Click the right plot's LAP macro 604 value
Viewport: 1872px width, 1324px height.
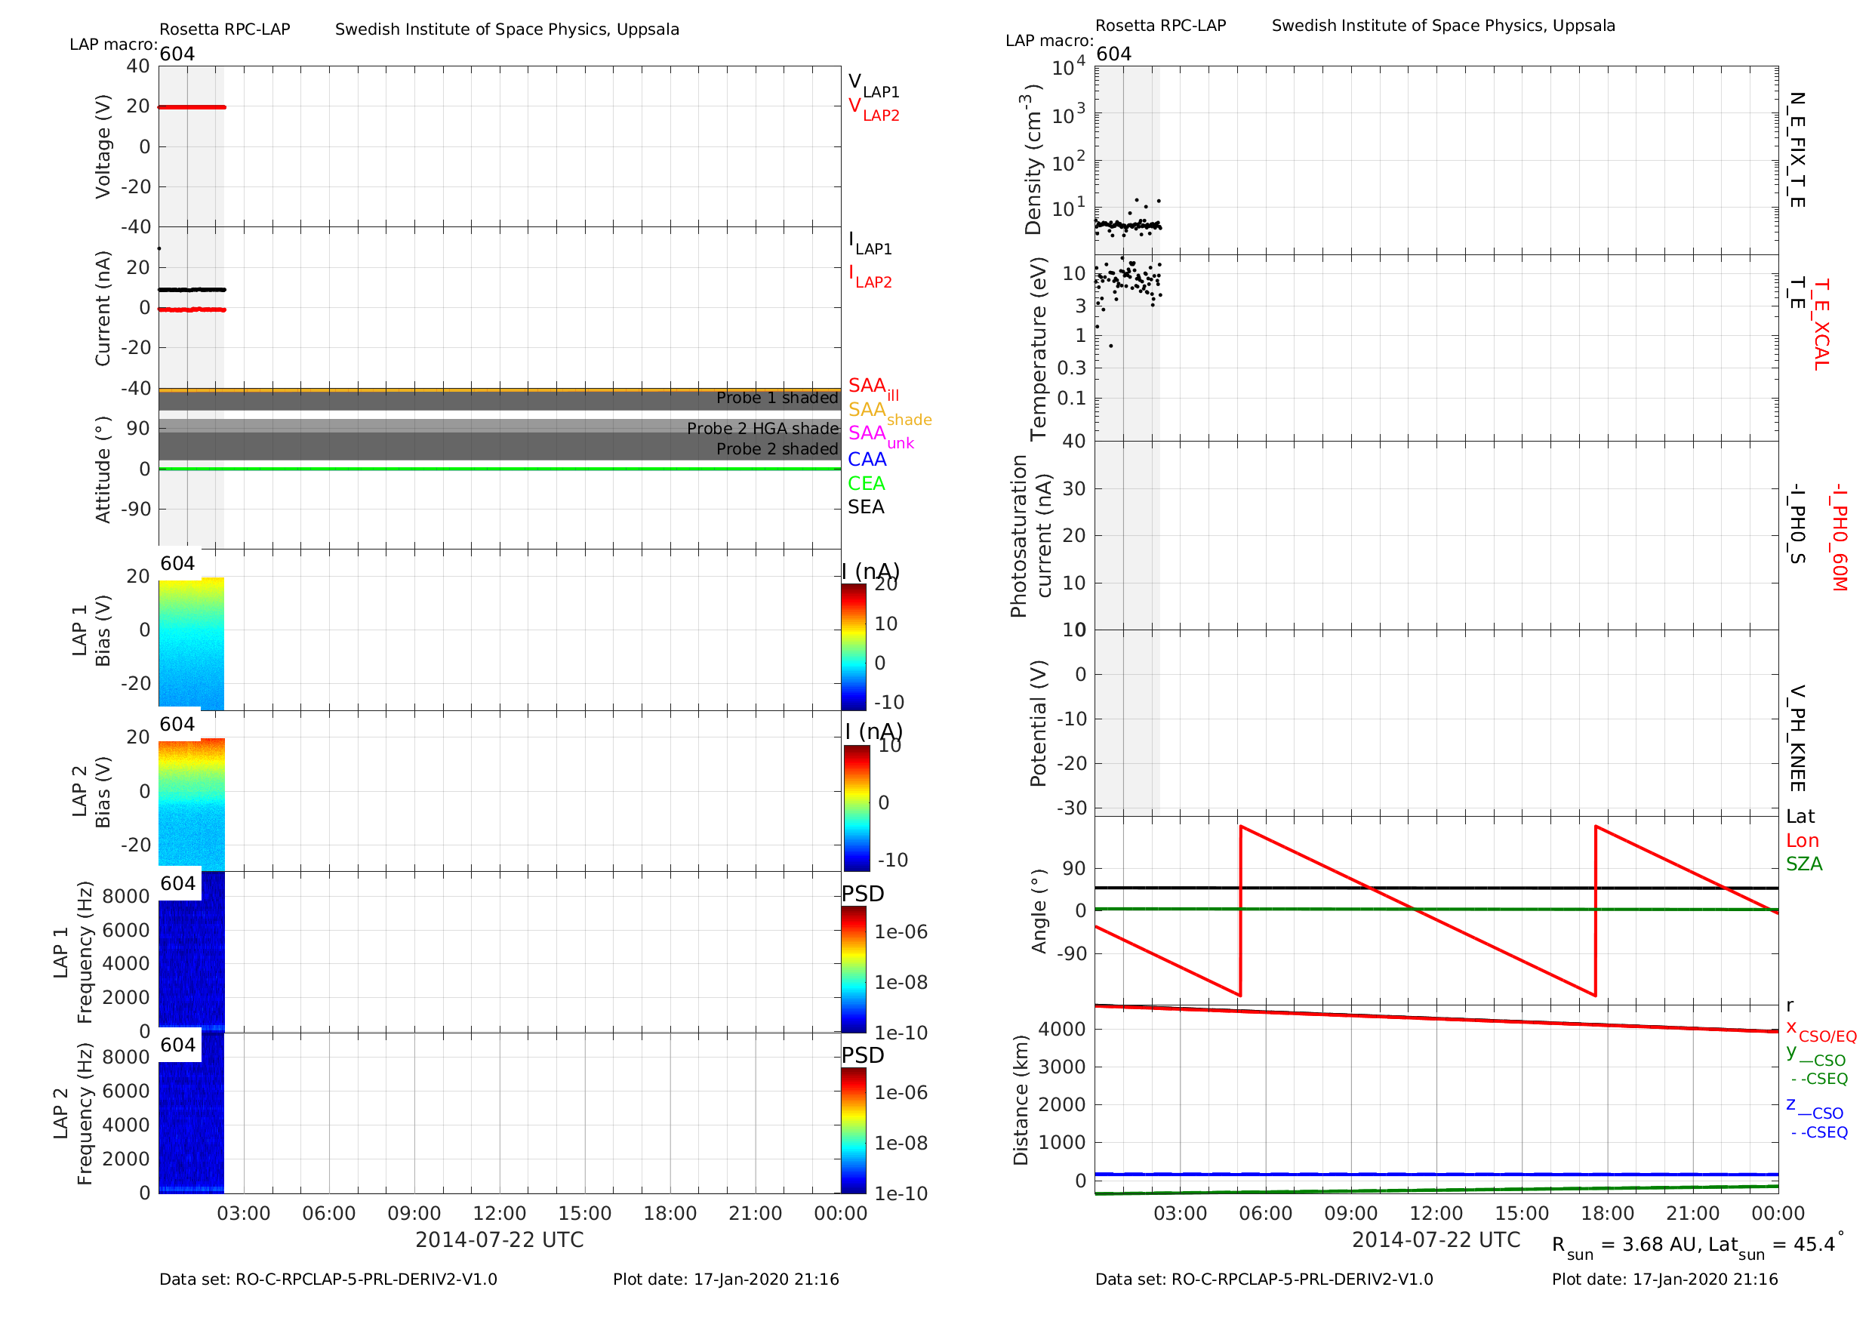[1113, 54]
